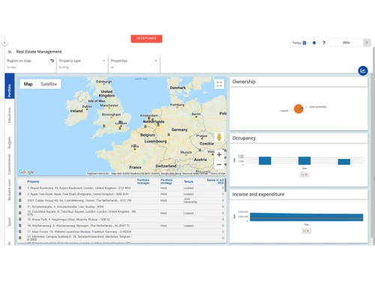Click building icon for 11, Schubertstraße row
Screen dimensions: 375x281
20,207
